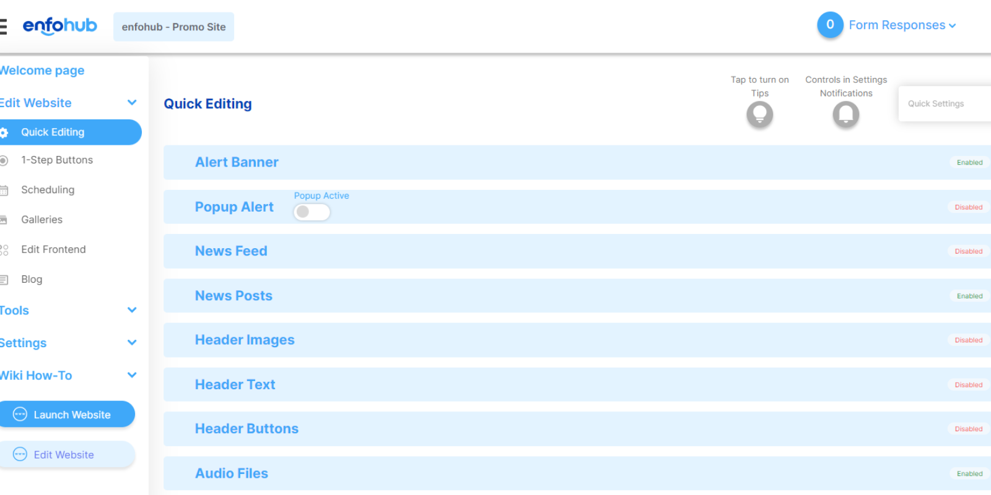The width and height of the screenshot is (991, 495).
Task: Click the Quick Editing gear icon
Action: [4, 132]
